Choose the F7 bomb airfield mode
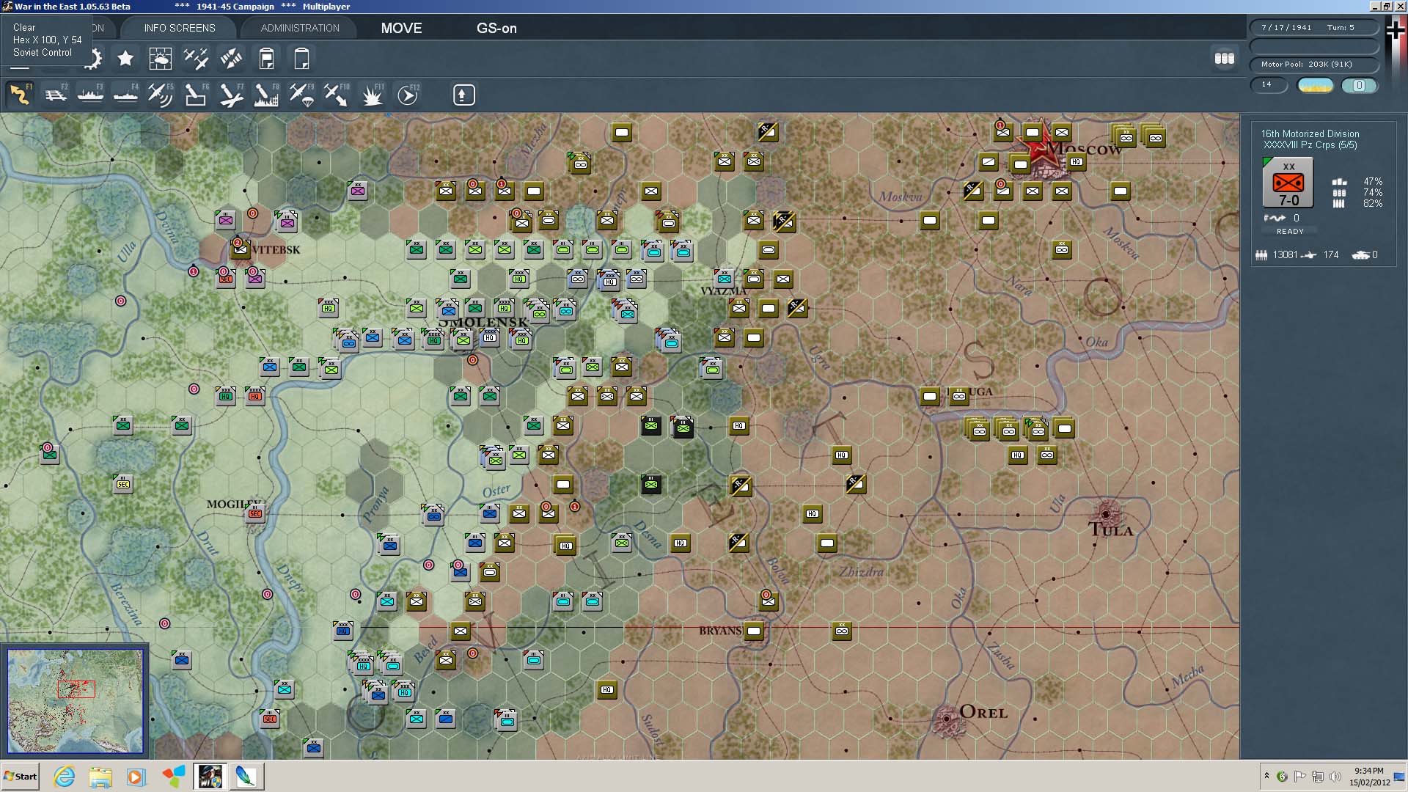This screenshot has width=1408, height=792. 231,95
